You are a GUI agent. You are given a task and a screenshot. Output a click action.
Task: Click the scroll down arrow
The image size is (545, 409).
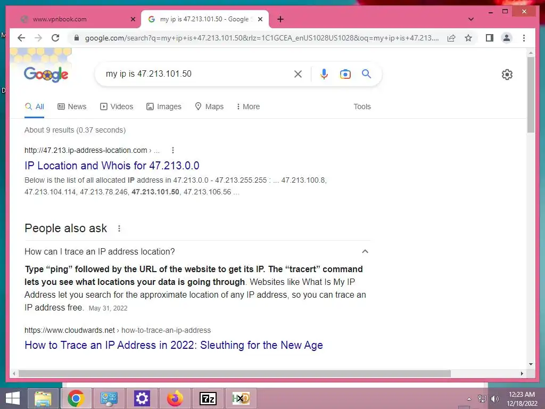[x=531, y=364]
